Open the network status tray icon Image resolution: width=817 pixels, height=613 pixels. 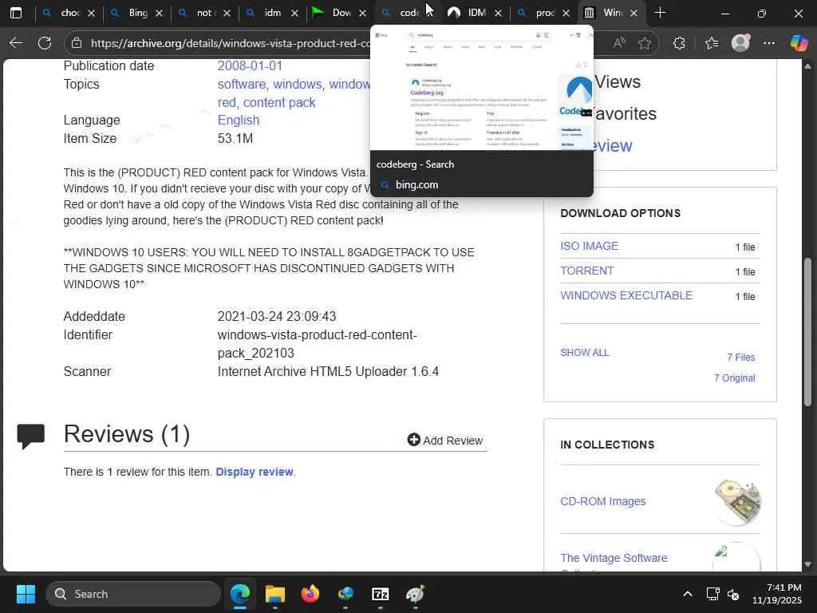click(712, 594)
